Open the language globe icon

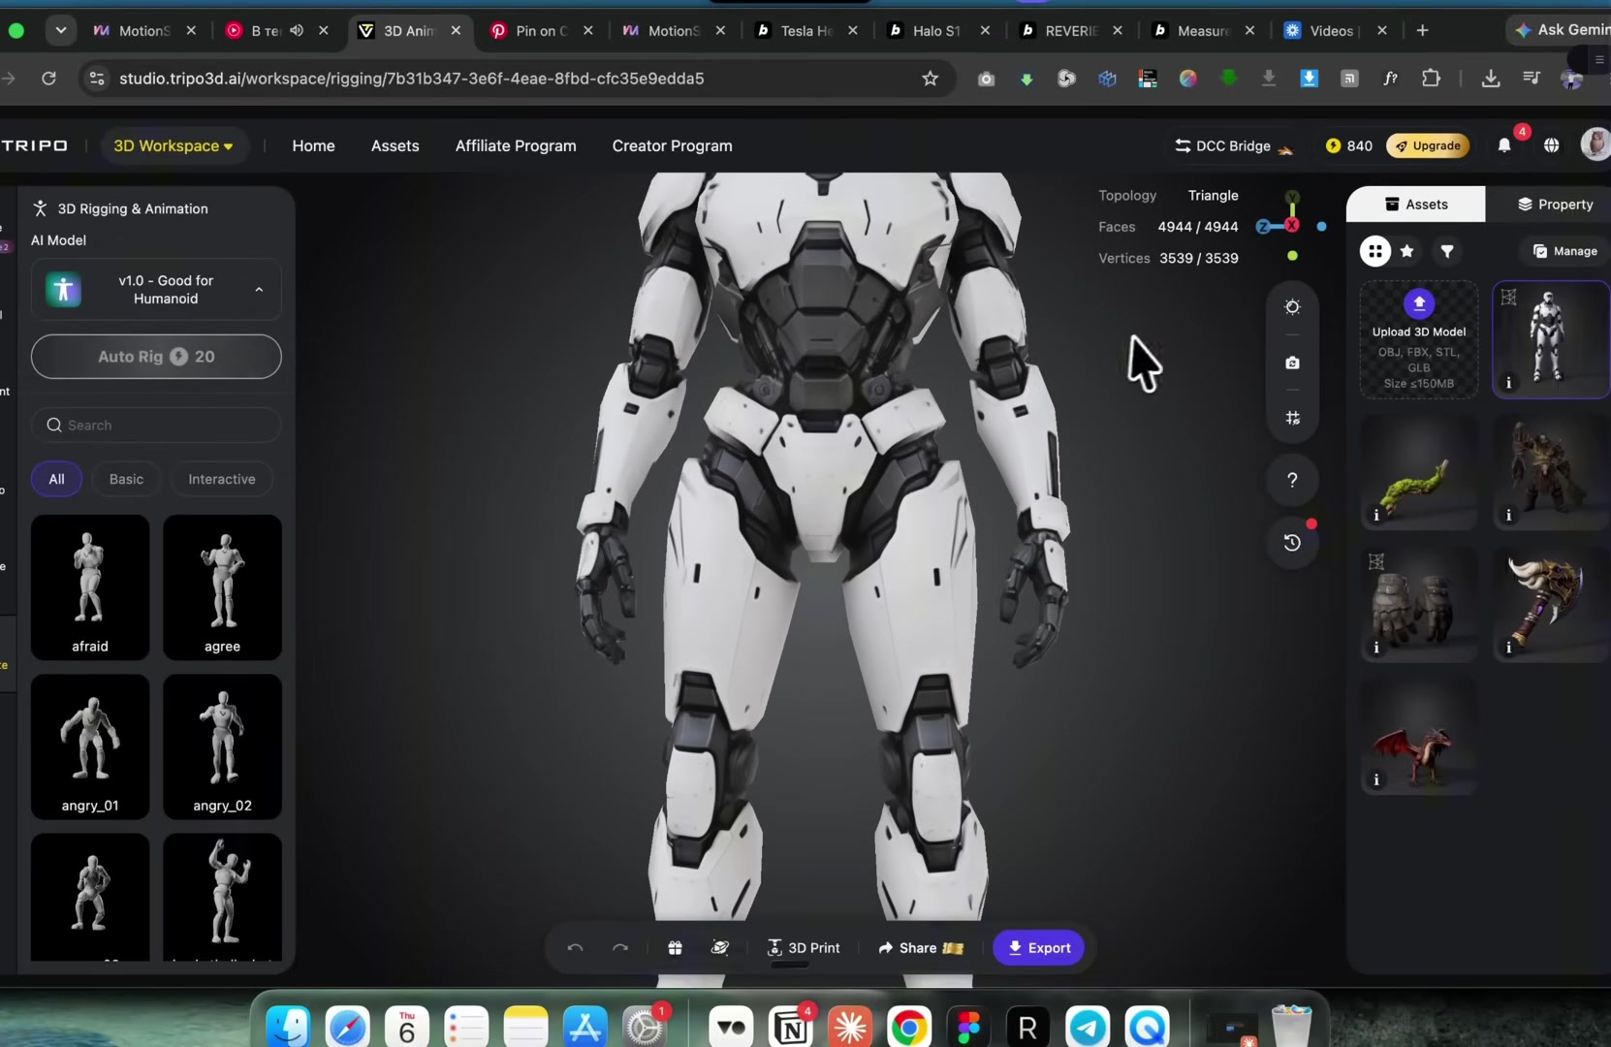point(1552,145)
